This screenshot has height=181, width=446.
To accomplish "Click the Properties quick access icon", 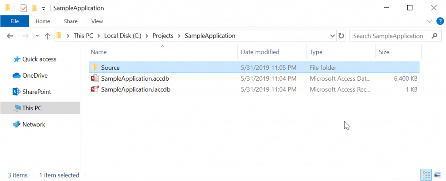I will click(24, 8).
